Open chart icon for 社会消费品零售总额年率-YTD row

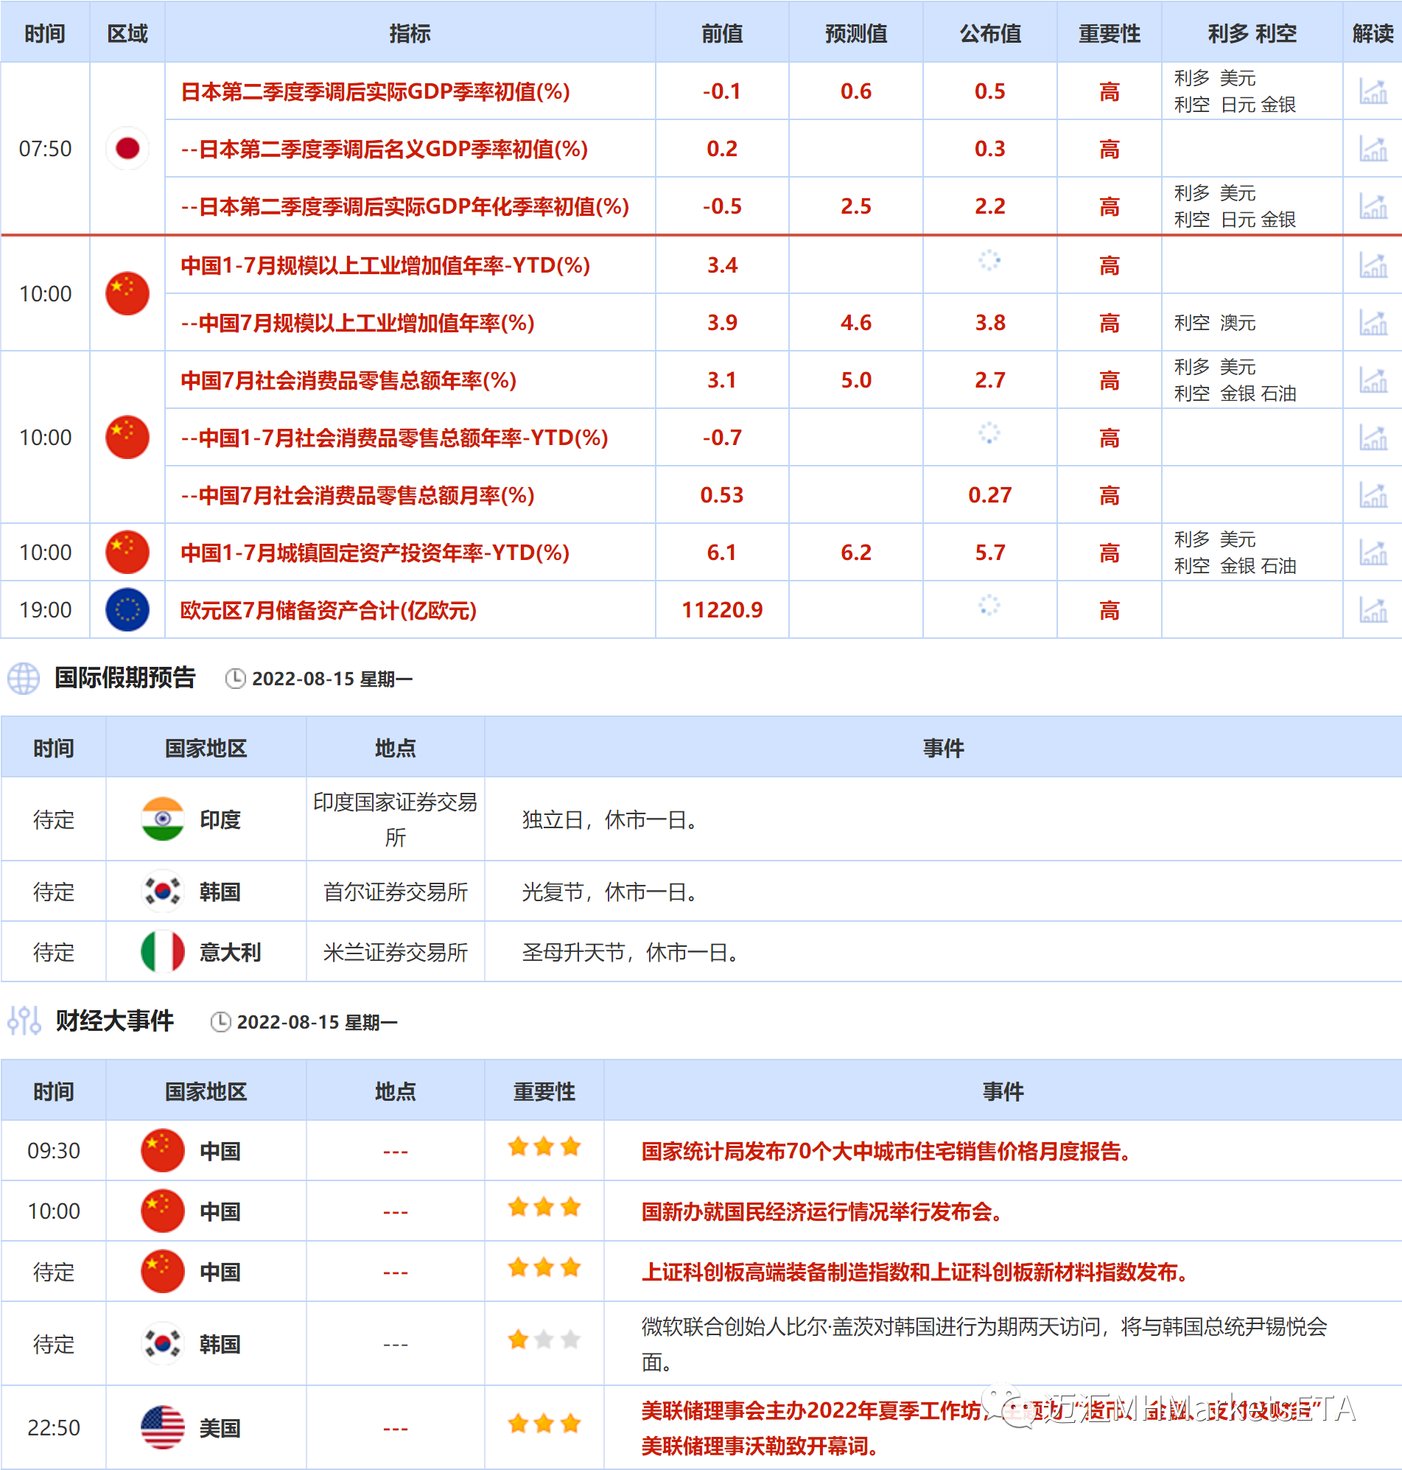tap(1373, 437)
